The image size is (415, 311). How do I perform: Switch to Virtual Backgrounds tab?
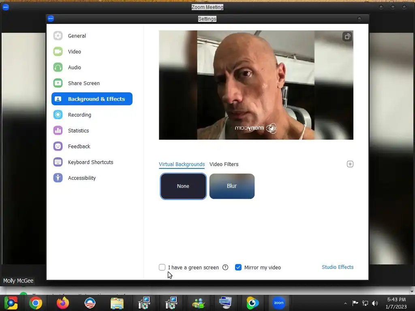[x=182, y=164]
